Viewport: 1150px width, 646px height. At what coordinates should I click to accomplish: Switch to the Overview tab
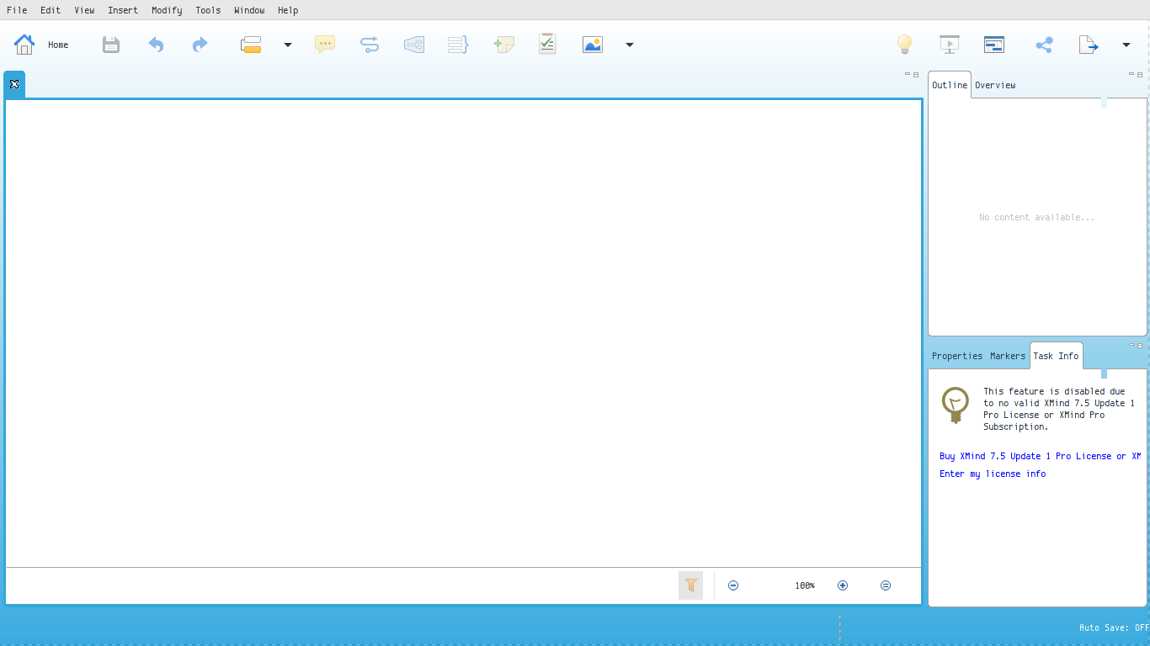[x=995, y=85]
